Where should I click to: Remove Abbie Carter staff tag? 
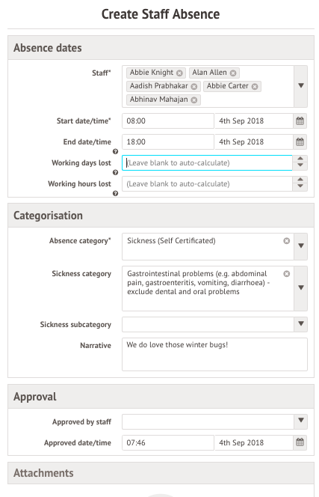pyautogui.click(x=255, y=87)
